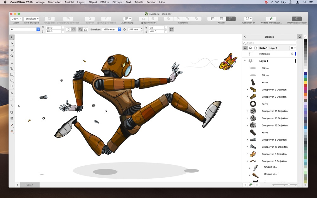Viewport: 317px width, 198px height.
Task: Select the Zoom magnifier tool in toolbox
Action: click(x=12, y=56)
